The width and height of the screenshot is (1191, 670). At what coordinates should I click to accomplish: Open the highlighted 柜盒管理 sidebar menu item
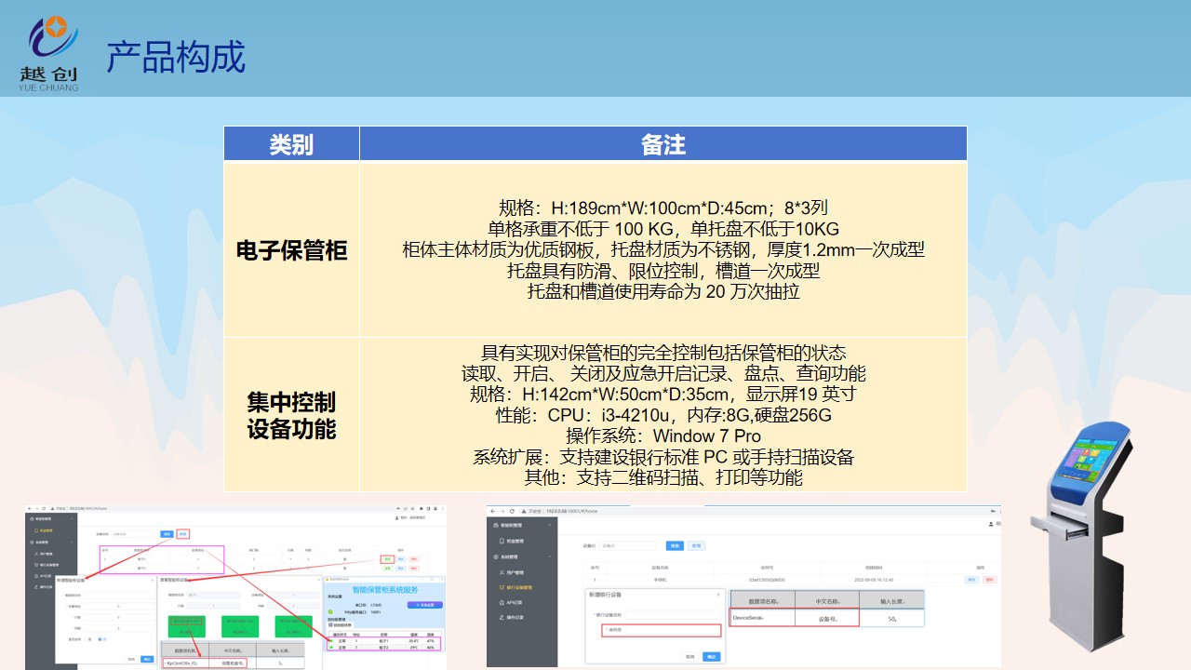[x=45, y=530]
